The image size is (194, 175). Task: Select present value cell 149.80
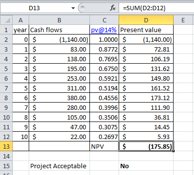pos(146,78)
